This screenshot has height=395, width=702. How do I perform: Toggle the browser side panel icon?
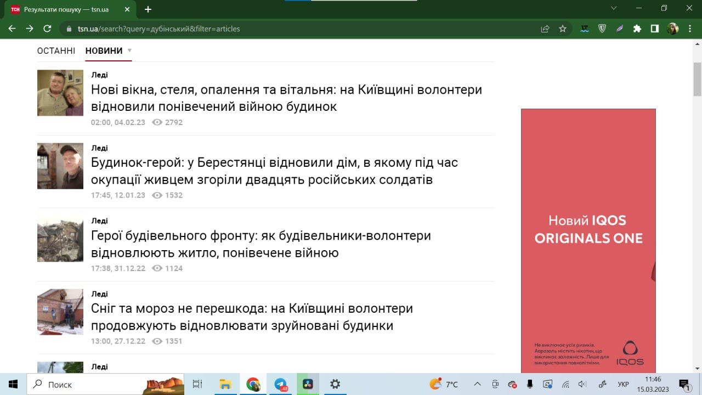654,29
